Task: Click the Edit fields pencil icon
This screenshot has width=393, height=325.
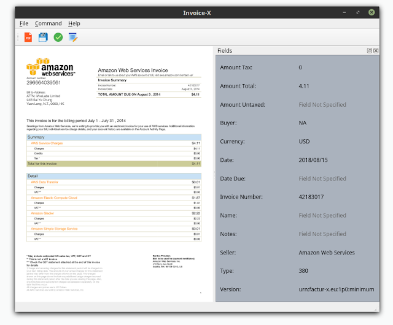Action: tap(73, 37)
